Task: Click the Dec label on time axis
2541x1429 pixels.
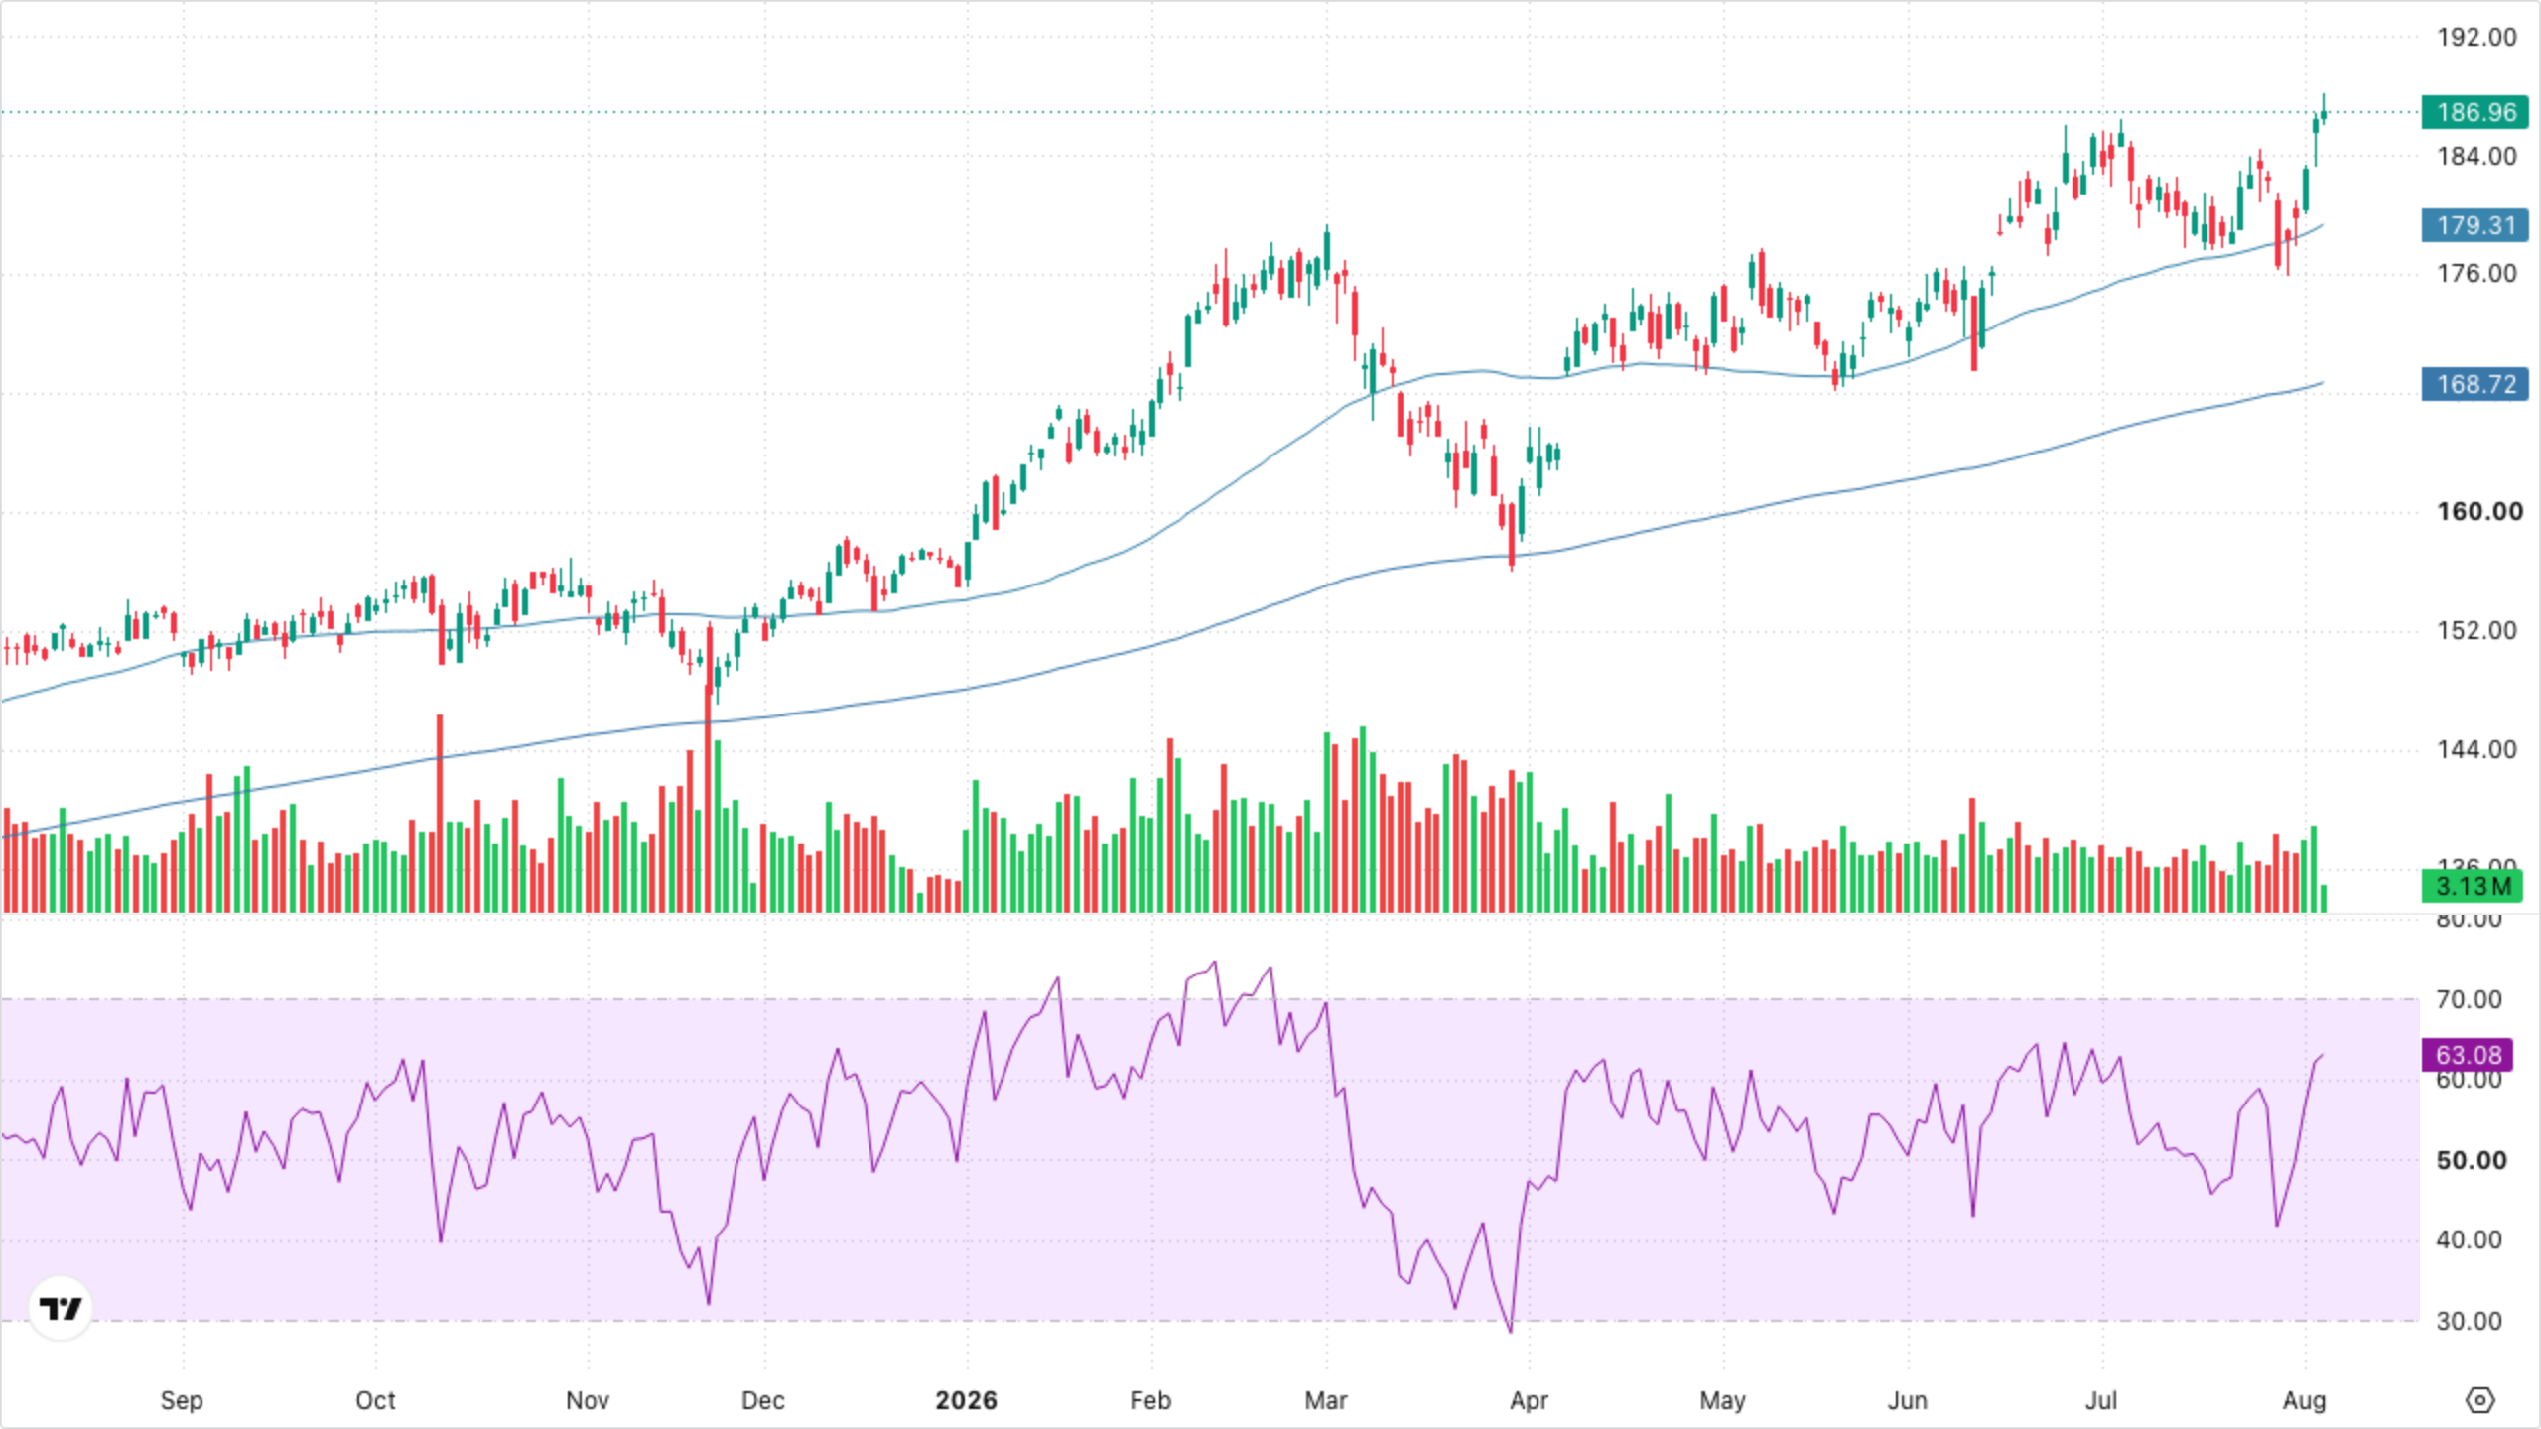Action: click(x=763, y=1401)
